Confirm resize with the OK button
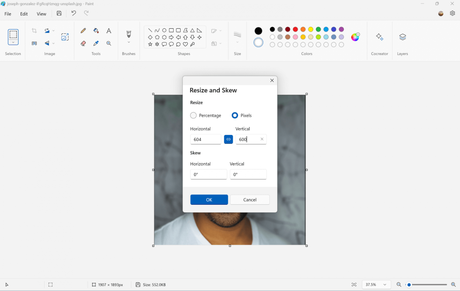 (x=209, y=200)
